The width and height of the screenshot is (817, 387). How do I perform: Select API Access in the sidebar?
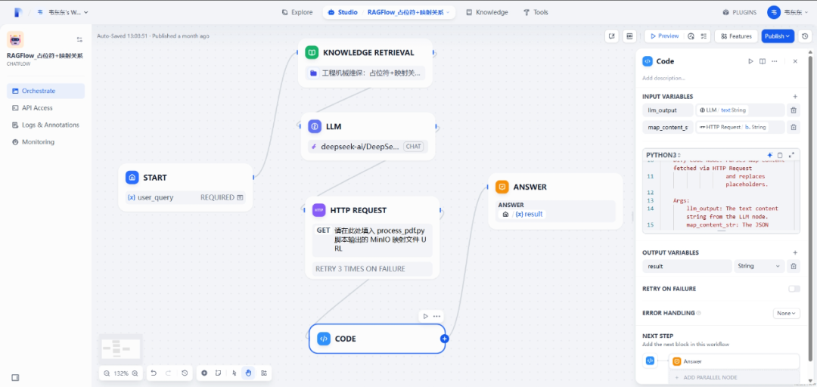(46, 108)
